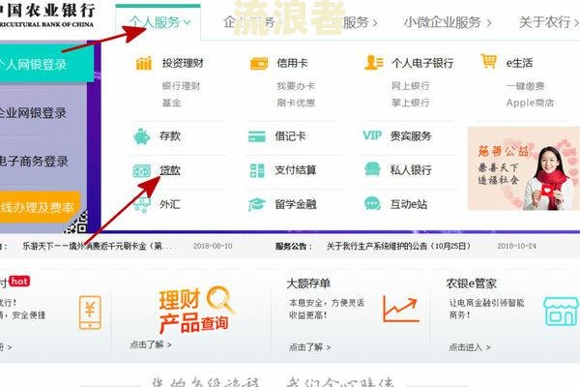Expand the 关于农行 menu

click(549, 22)
